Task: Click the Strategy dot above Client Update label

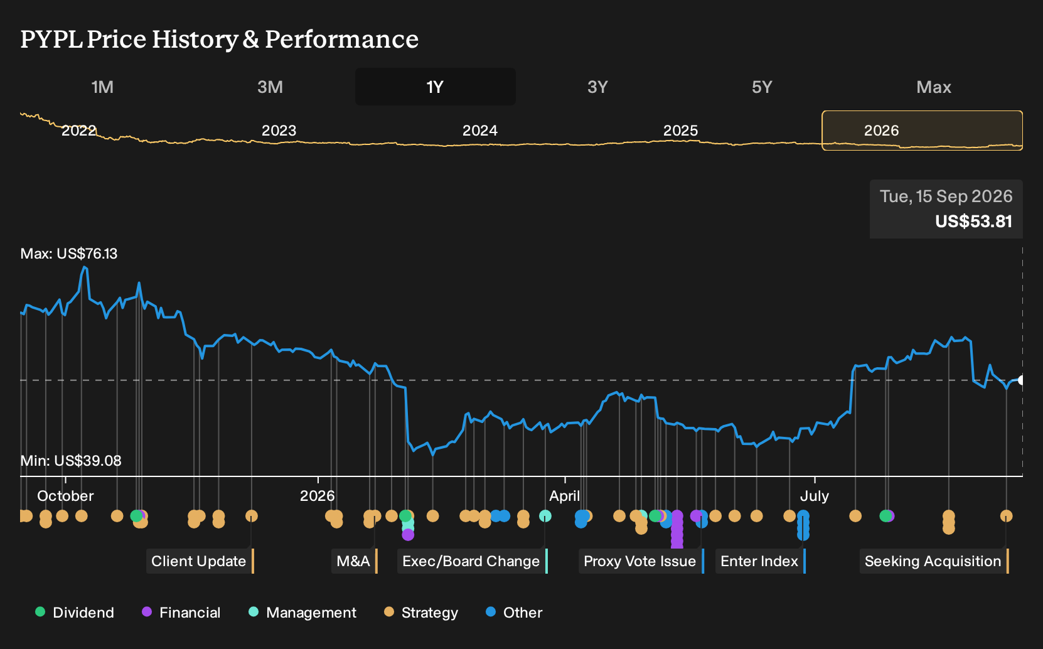Action: pyautogui.click(x=252, y=516)
